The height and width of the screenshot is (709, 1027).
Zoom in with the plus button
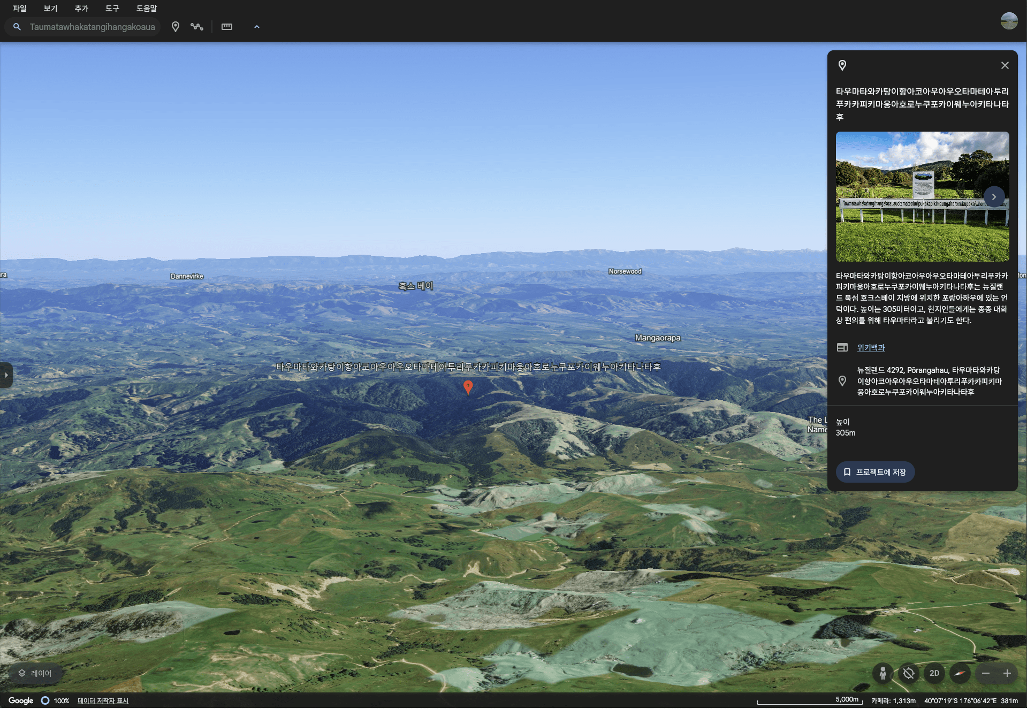tap(1007, 673)
